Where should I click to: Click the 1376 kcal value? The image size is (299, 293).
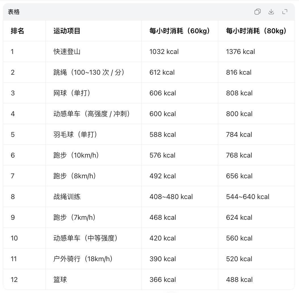point(241,52)
